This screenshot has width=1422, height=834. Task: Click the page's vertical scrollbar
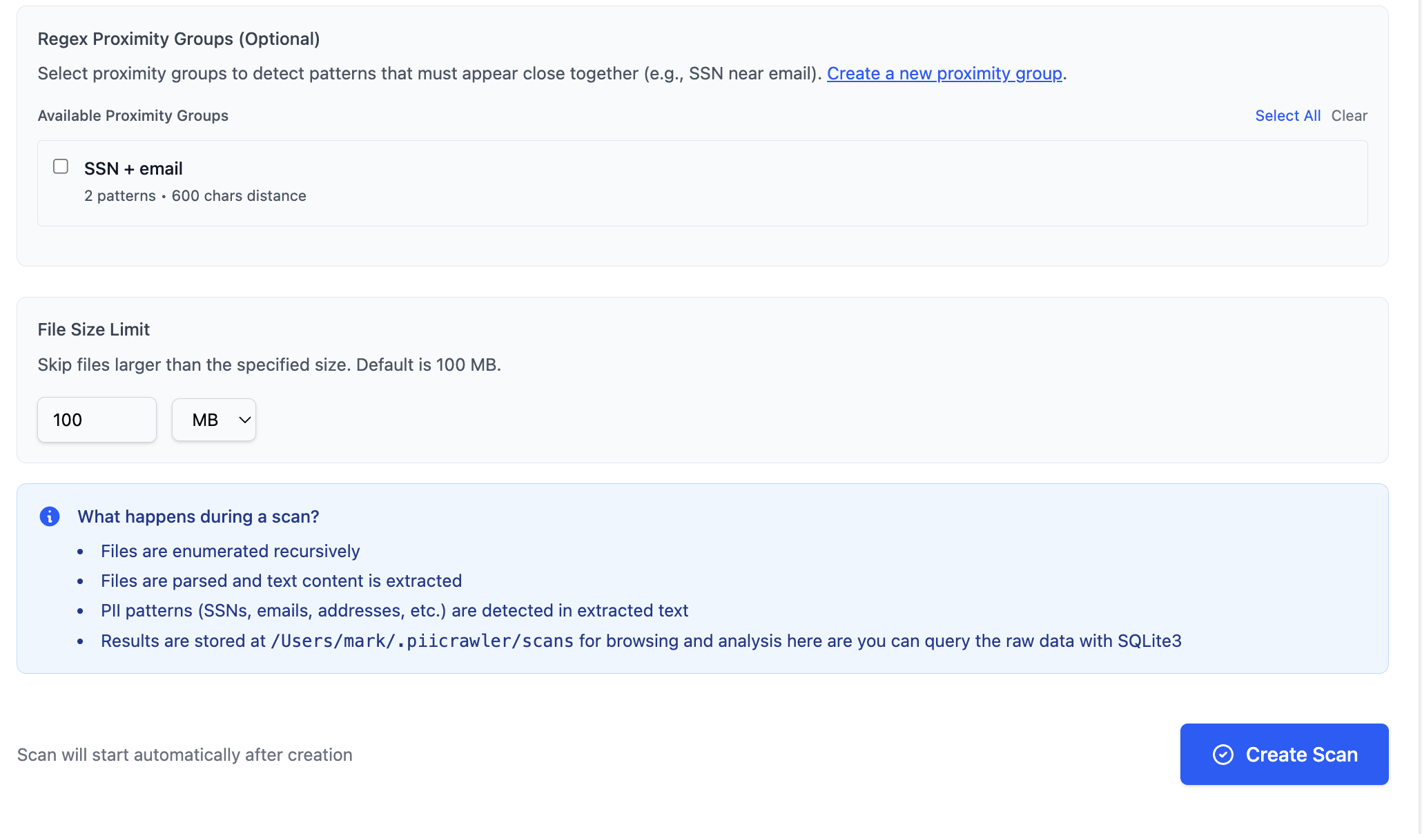click(1419, 414)
